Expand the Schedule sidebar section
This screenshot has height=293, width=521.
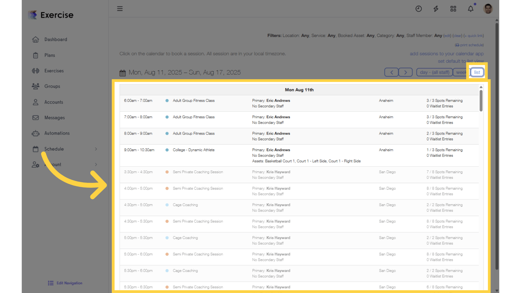(x=53, y=149)
